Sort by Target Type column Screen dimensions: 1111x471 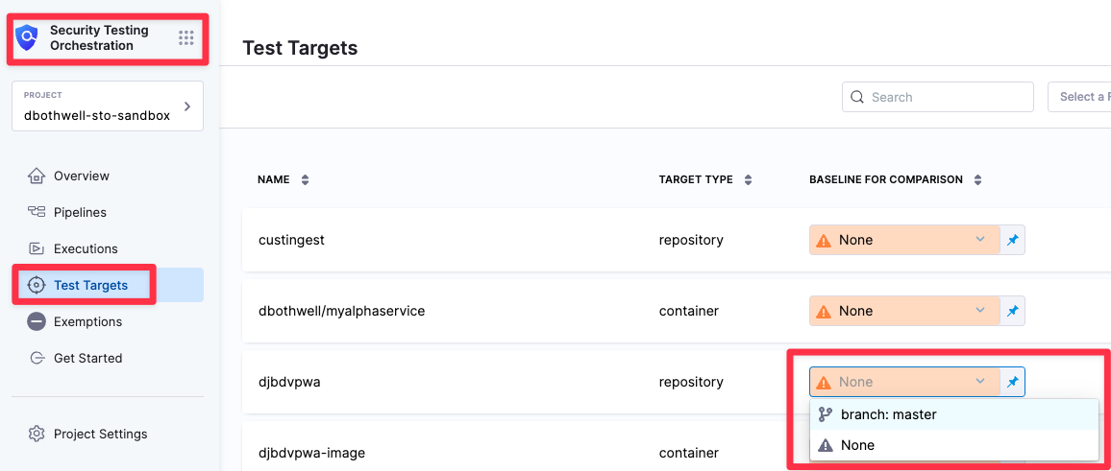point(749,179)
